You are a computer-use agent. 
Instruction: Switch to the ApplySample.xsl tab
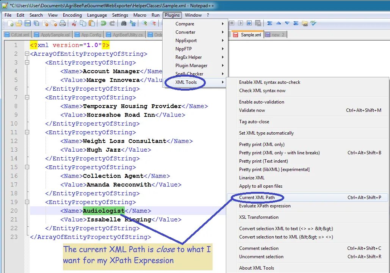coord(52,35)
